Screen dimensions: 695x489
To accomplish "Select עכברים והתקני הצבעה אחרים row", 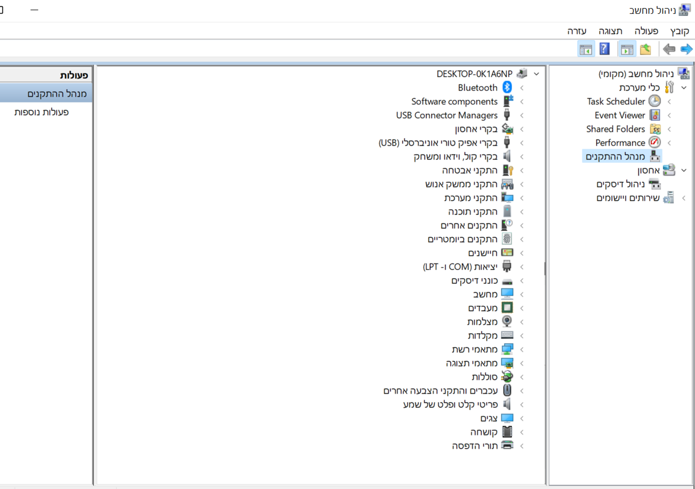I will [x=440, y=391].
